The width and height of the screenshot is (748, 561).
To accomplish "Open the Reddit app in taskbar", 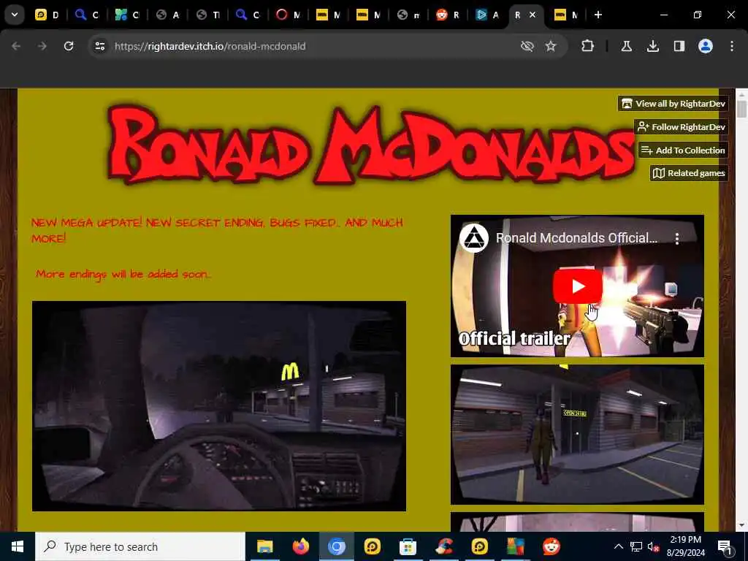I will click(552, 546).
